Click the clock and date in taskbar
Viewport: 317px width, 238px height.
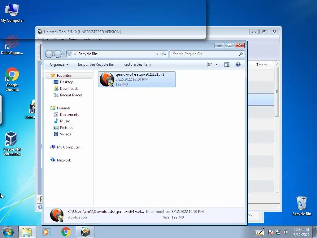(x=301, y=232)
